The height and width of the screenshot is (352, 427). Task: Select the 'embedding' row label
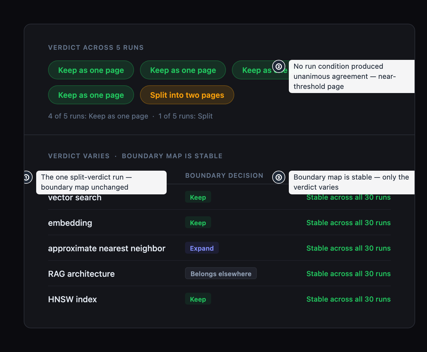click(70, 223)
